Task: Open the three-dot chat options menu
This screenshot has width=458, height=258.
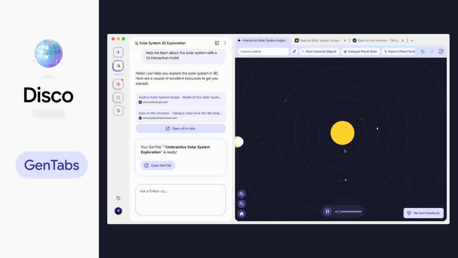Action: point(226,43)
